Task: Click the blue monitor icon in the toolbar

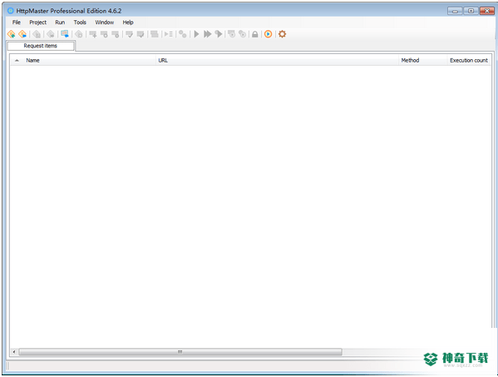Action: pos(65,34)
